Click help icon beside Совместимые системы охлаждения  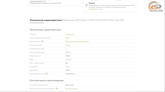coord(57,89)
